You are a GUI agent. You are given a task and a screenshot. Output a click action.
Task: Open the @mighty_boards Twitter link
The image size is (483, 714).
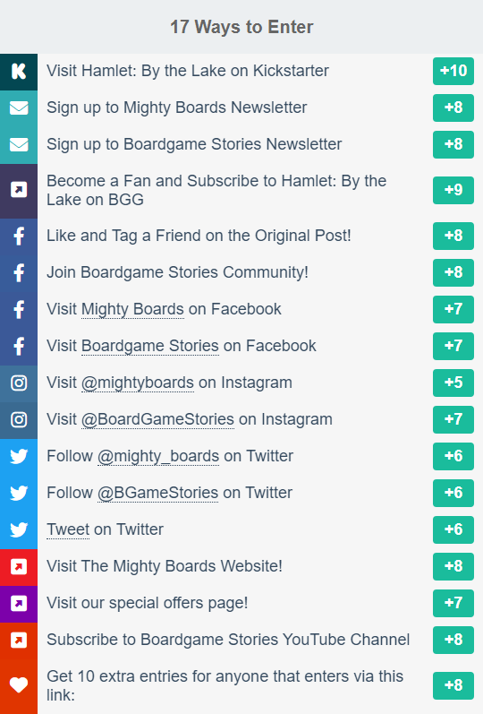[x=158, y=456]
